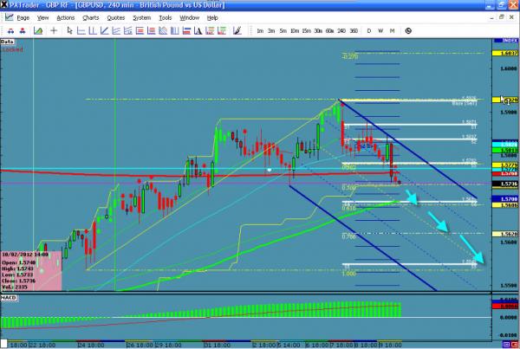Screen dimensions: 520x349
Task: Activate the crosshair plus cursor tool
Action: 54,31
